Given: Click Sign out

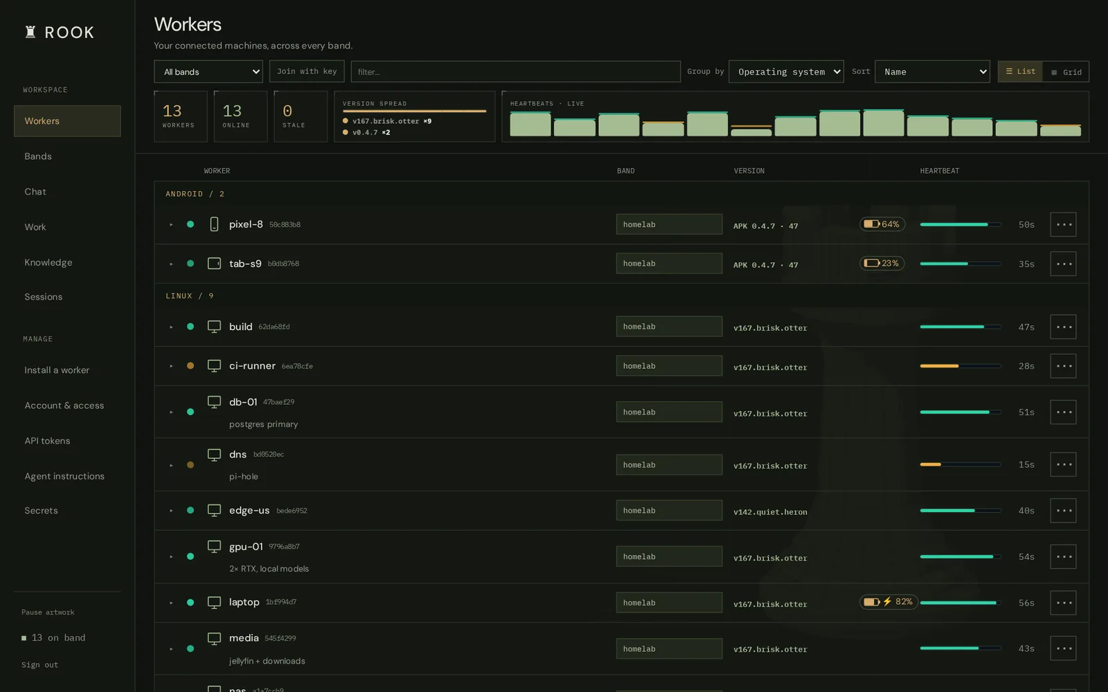Looking at the screenshot, I should point(39,665).
